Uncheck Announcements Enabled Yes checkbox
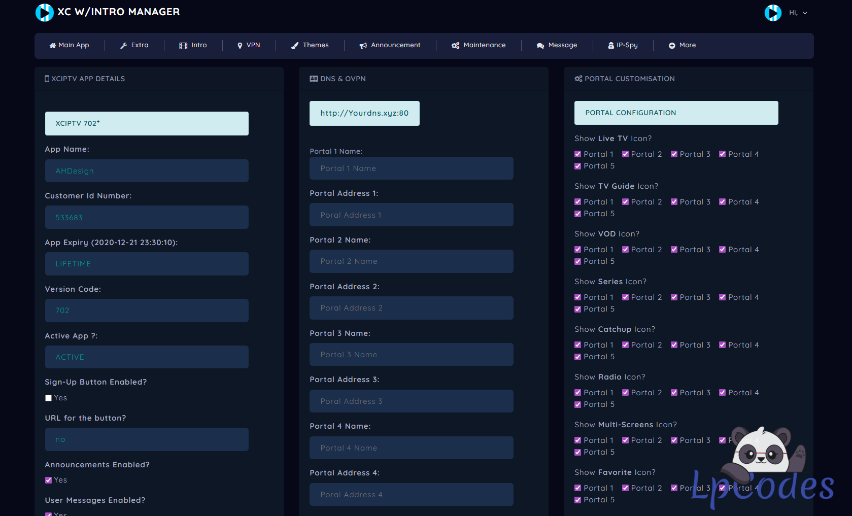Viewport: 852px width, 516px height. pyautogui.click(x=49, y=480)
